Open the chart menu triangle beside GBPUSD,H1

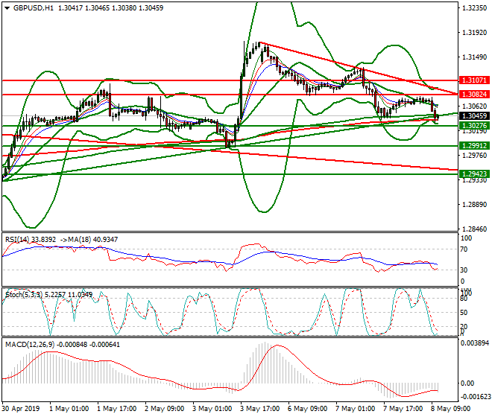(x=7, y=8)
